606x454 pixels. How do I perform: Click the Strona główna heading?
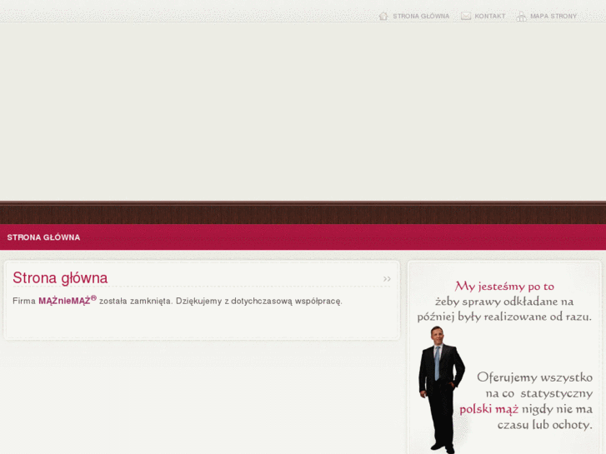60,277
